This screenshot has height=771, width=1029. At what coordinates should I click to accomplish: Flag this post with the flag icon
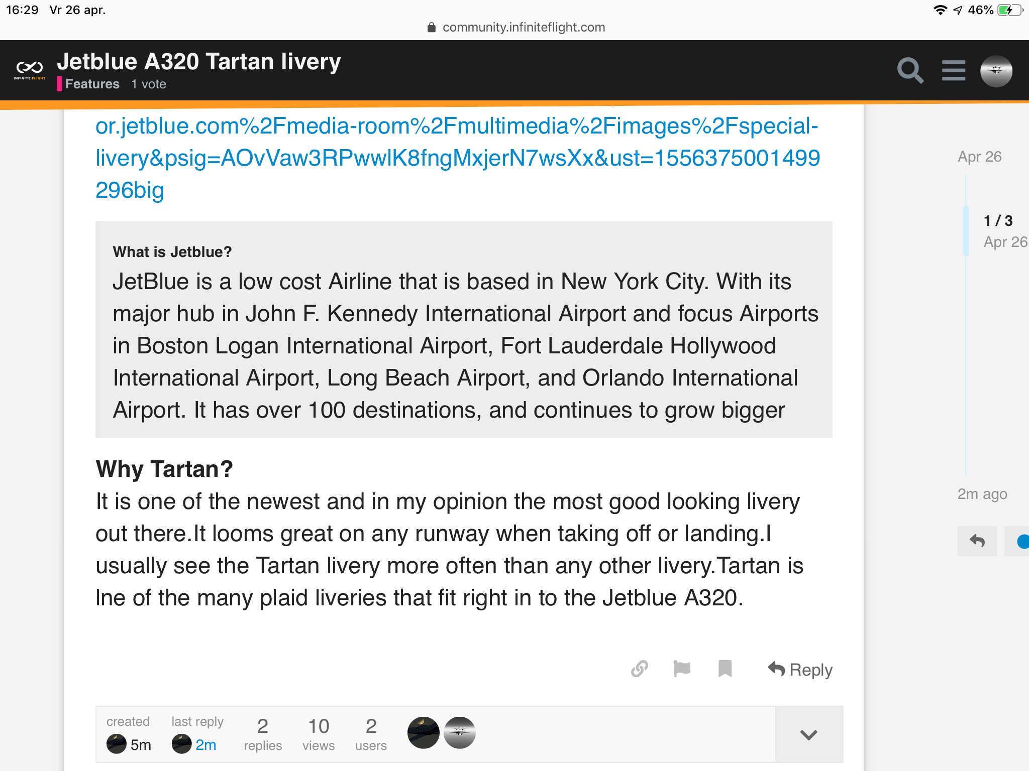[682, 669]
